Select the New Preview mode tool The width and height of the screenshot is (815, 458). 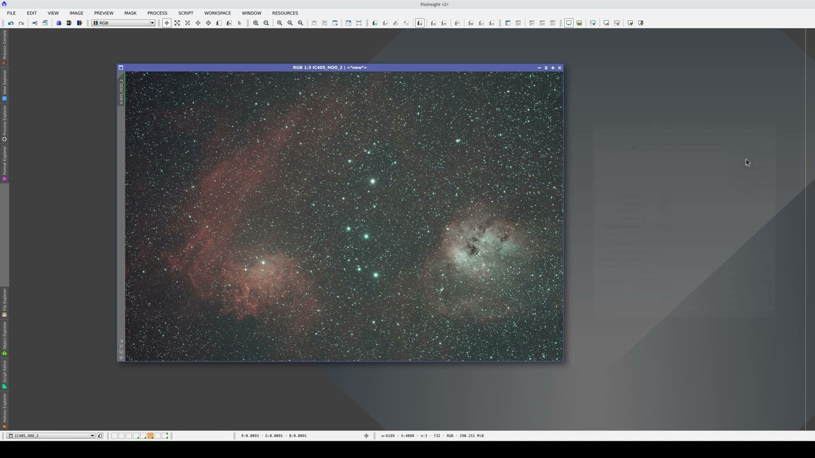(x=218, y=23)
